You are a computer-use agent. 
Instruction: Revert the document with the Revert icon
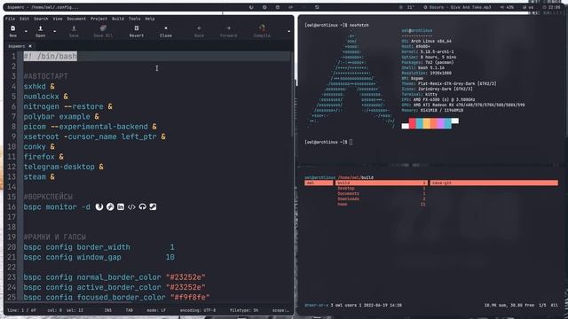tap(137, 31)
